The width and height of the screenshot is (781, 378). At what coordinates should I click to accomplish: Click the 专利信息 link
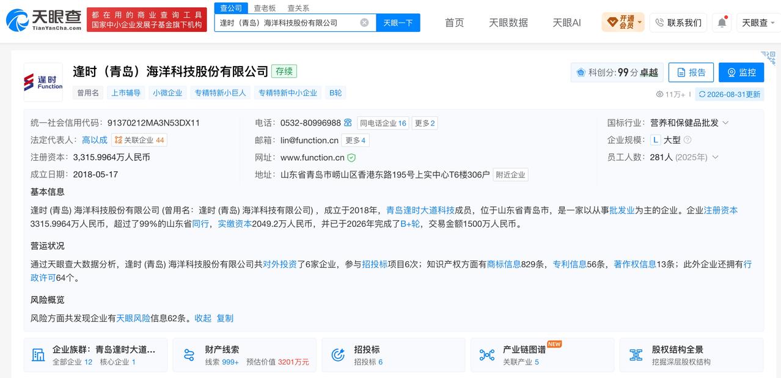click(570, 264)
